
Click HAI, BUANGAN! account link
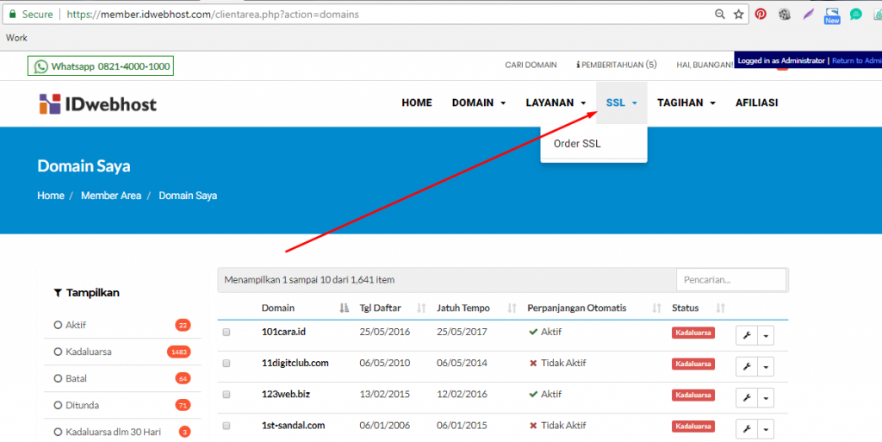pyautogui.click(x=705, y=65)
